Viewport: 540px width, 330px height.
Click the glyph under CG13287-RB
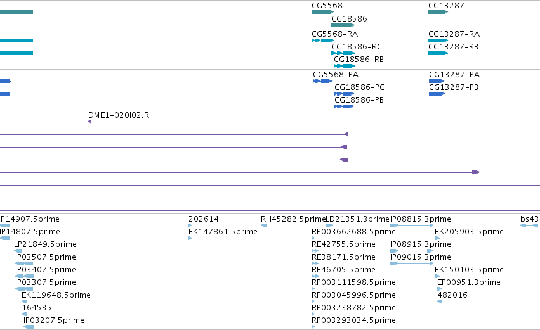coord(438,53)
